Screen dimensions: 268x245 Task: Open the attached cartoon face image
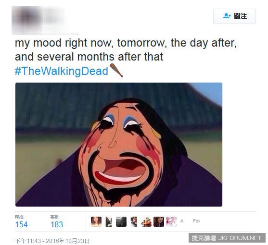(x=119, y=145)
